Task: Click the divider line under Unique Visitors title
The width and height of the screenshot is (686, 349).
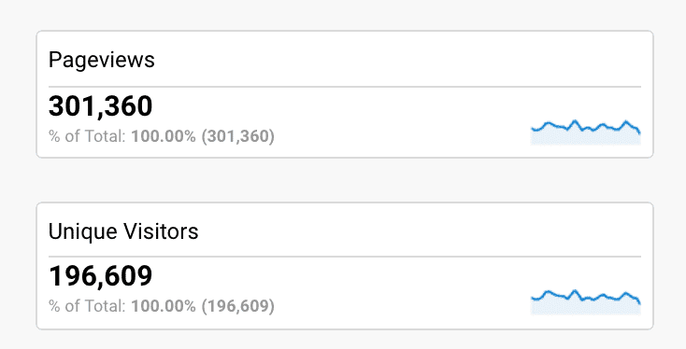Action: tap(345, 257)
